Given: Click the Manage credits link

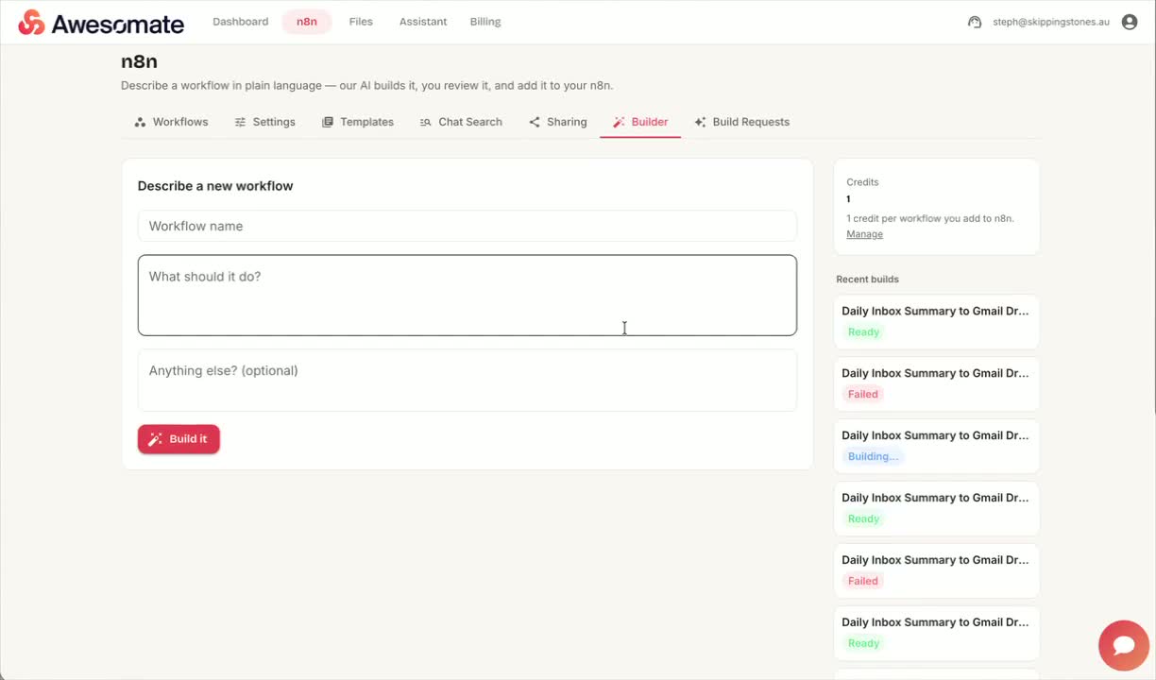Looking at the screenshot, I should click(x=864, y=234).
